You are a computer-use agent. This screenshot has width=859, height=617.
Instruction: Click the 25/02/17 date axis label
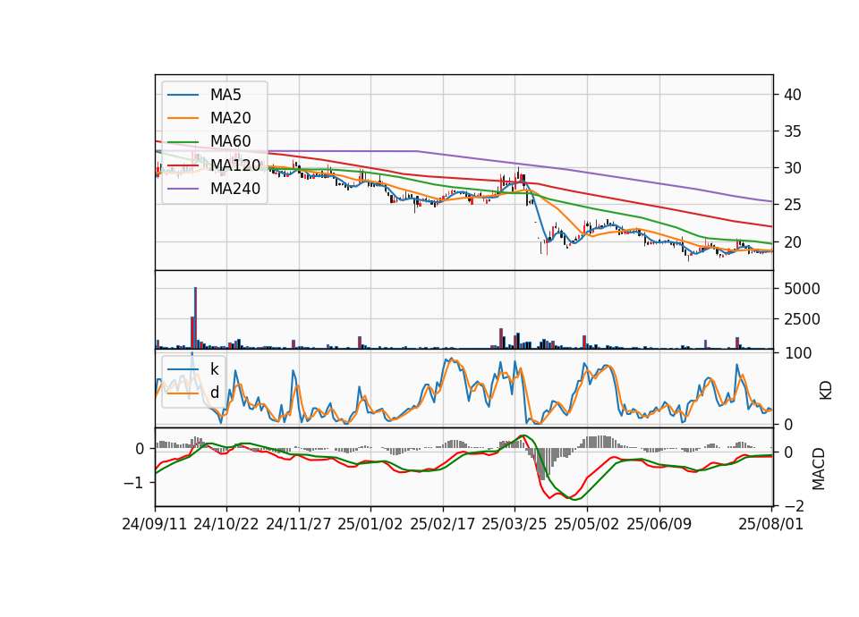coord(443,524)
